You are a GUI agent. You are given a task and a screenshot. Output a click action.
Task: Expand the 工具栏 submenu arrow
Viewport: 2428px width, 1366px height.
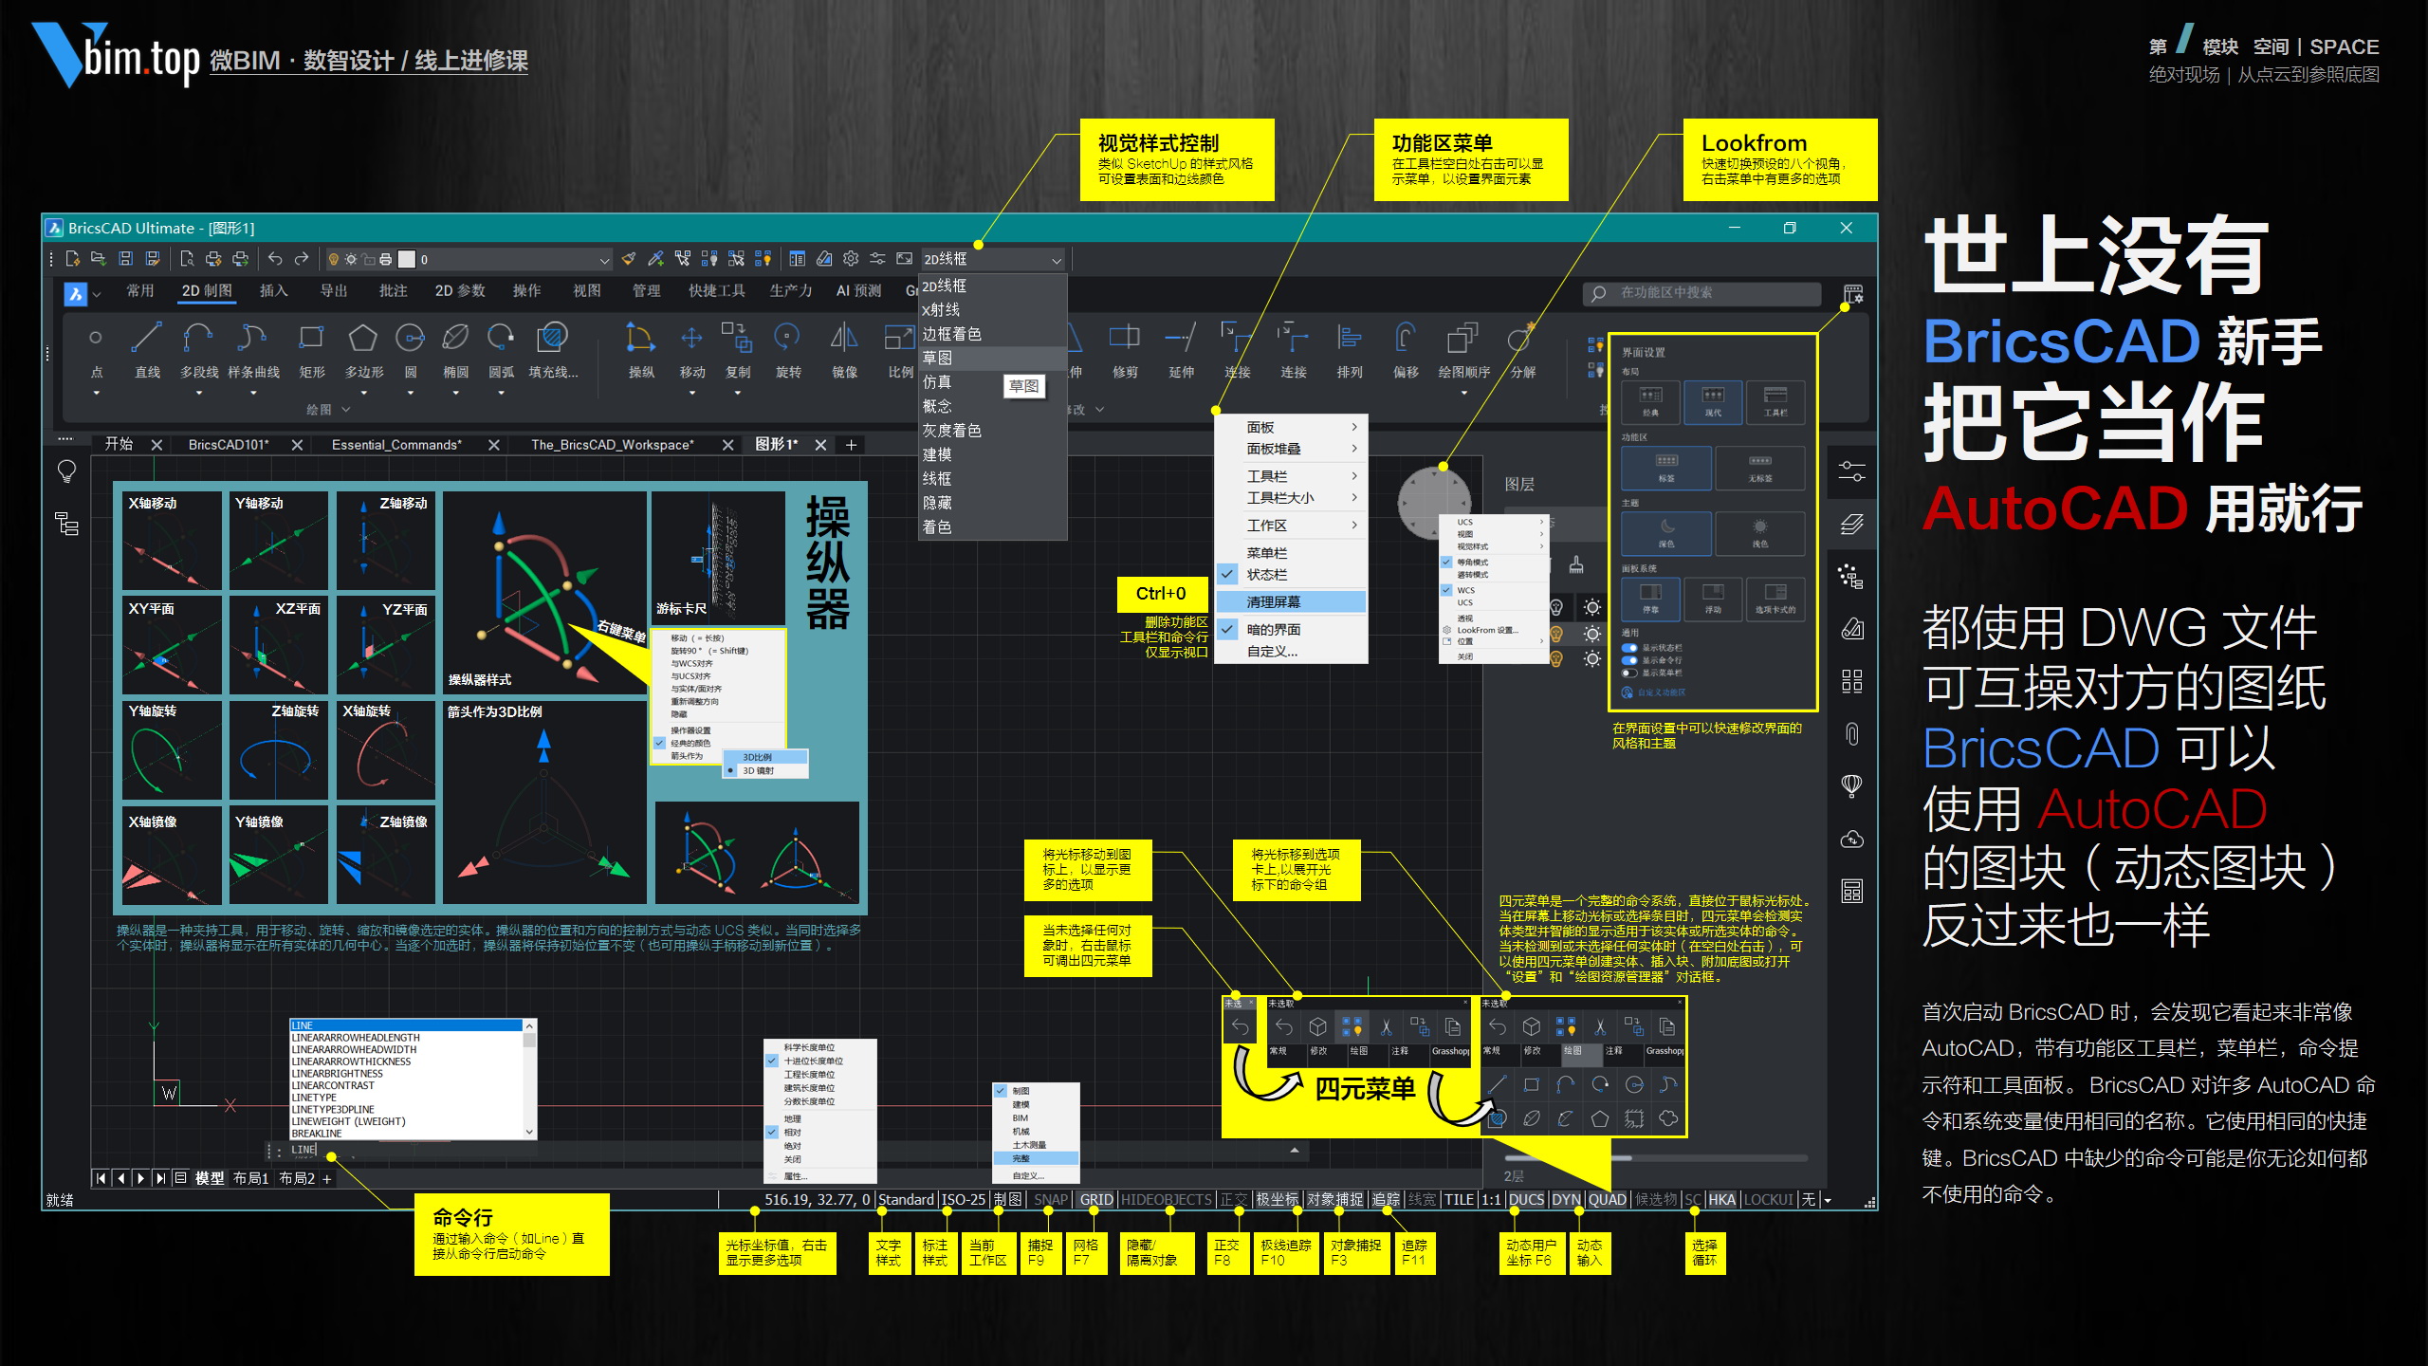pos(1354,476)
